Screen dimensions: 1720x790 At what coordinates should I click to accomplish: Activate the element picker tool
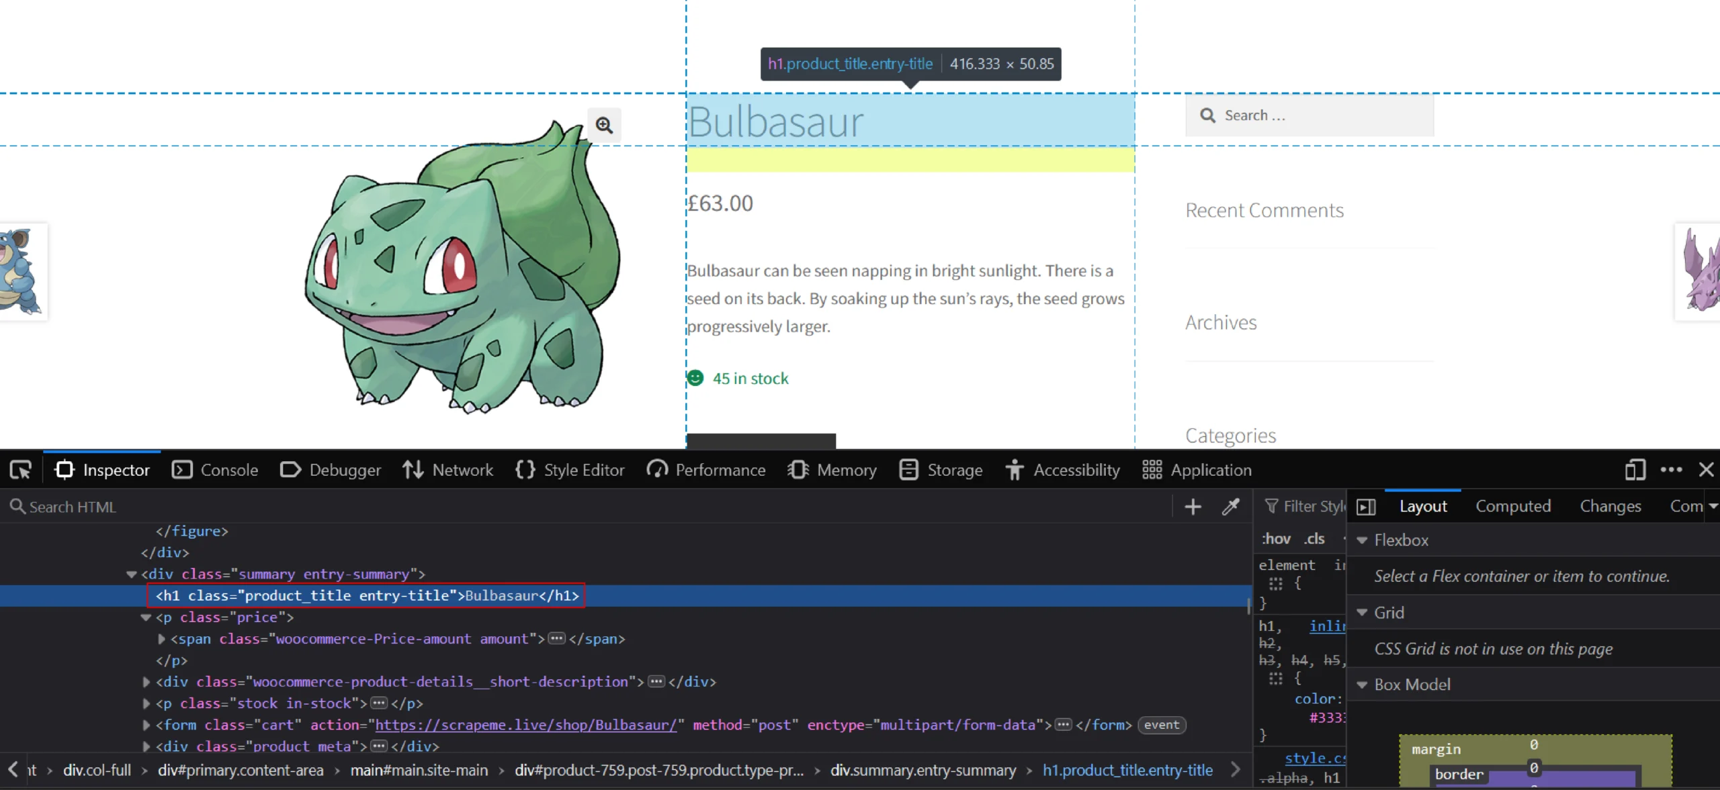[x=21, y=470]
